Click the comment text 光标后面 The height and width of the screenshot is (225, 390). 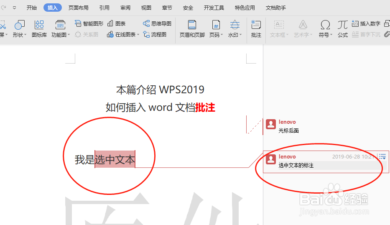pos(288,130)
